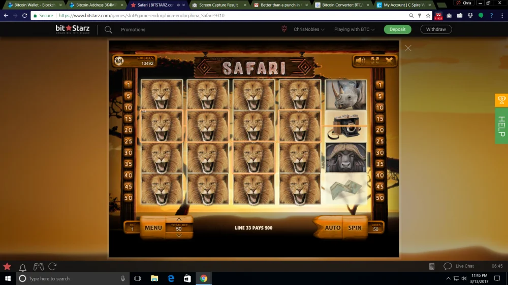Viewport: 508px width, 285px height.
Task: Click the BET 1 selector
Action: tap(132, 227)
